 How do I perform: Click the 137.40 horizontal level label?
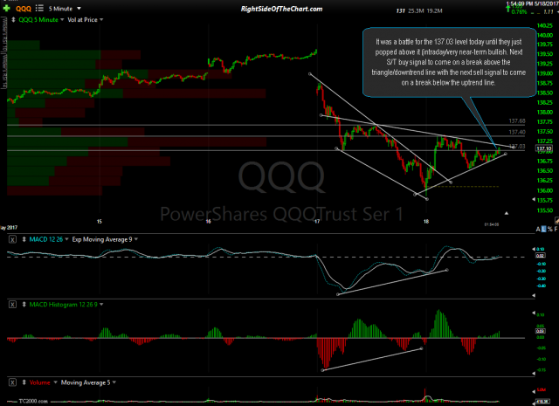[x=516, y=132]
